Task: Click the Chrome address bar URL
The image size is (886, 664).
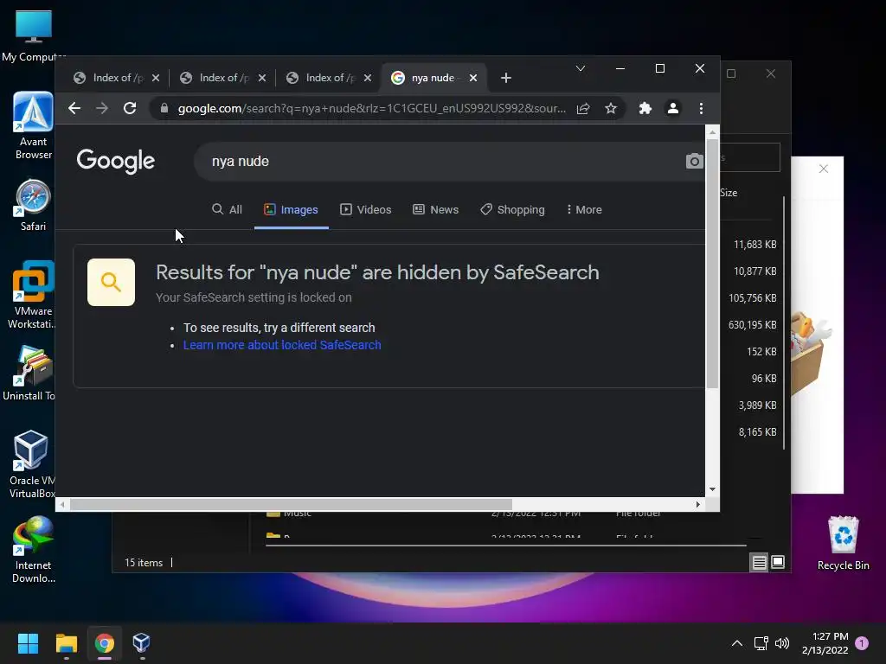Action: tap(371, 108)
